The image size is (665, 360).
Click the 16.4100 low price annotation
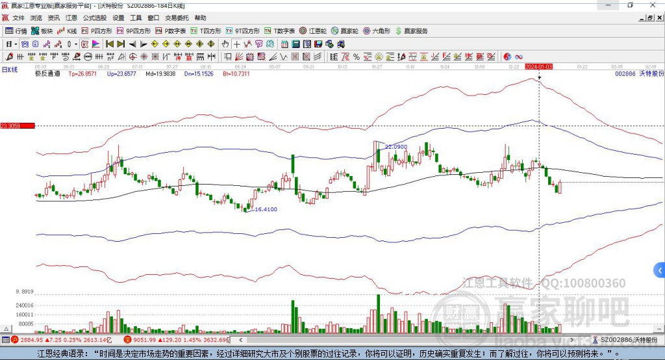click(x=266, y=209)
